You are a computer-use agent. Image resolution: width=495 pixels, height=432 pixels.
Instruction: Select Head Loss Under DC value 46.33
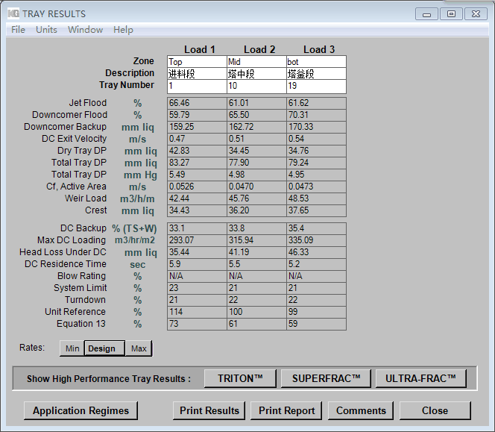point(316,252)
